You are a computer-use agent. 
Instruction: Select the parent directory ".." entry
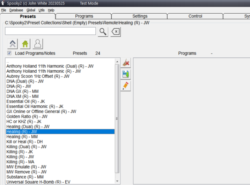click(x=8, y=62)
